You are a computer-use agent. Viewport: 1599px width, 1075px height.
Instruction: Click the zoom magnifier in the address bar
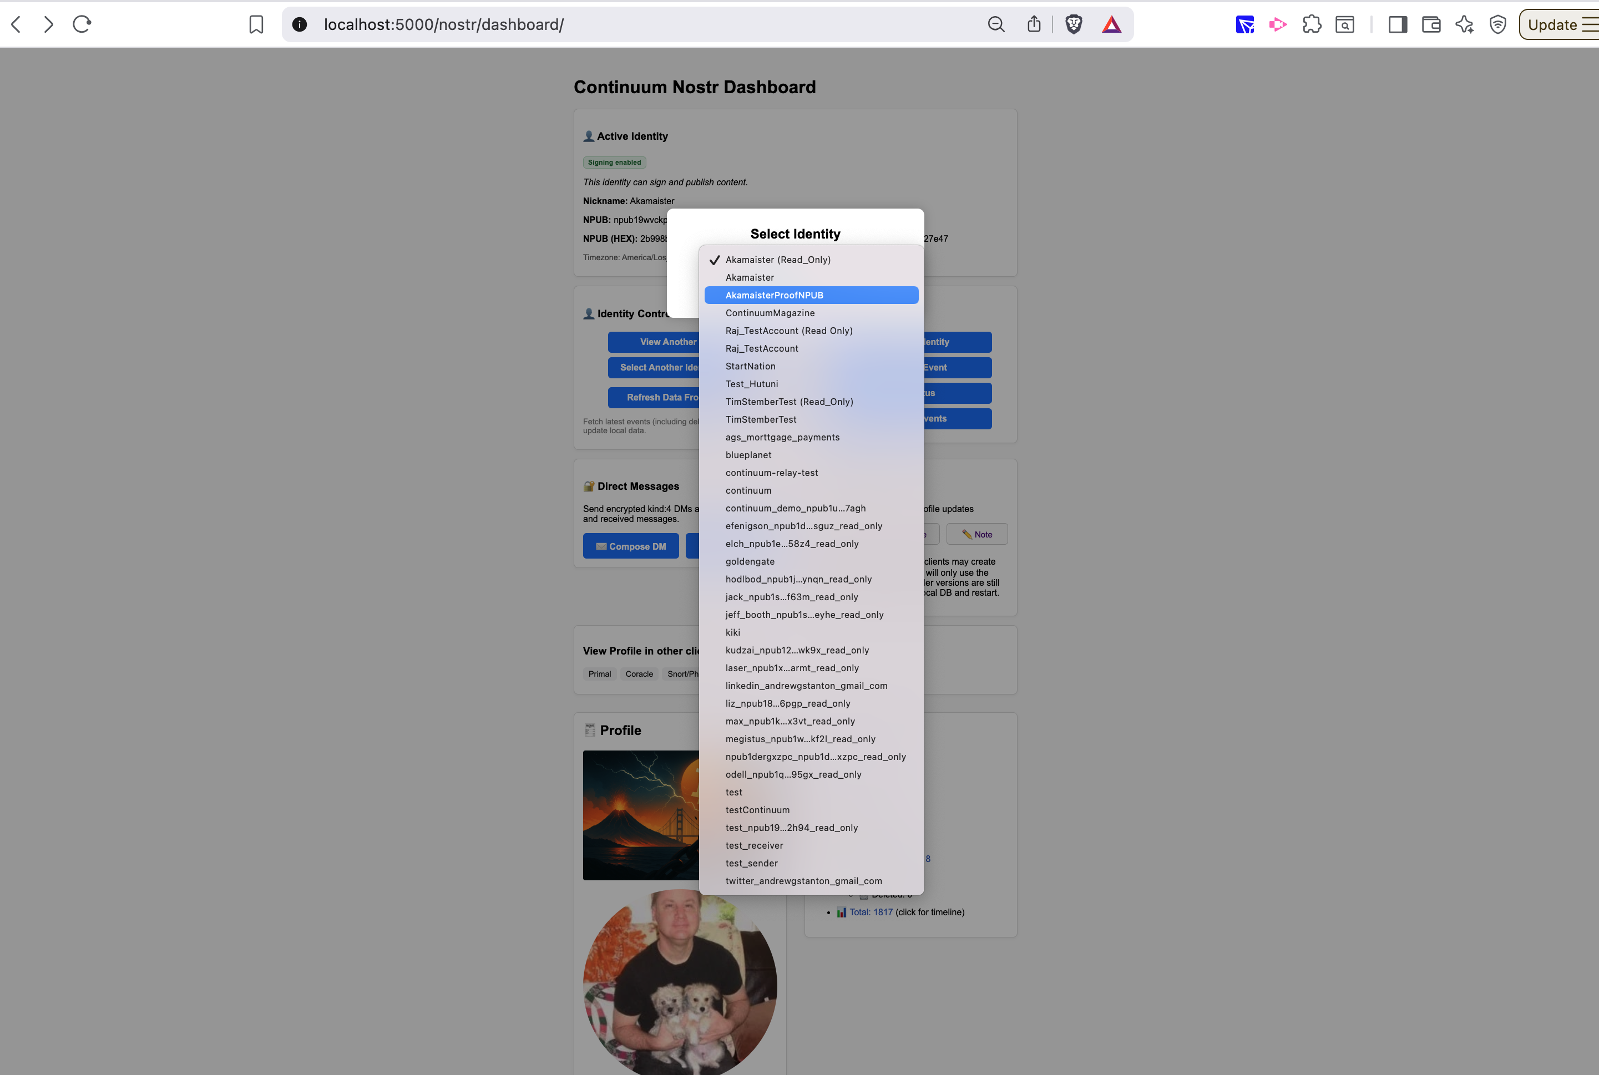[x=996, y=24]
